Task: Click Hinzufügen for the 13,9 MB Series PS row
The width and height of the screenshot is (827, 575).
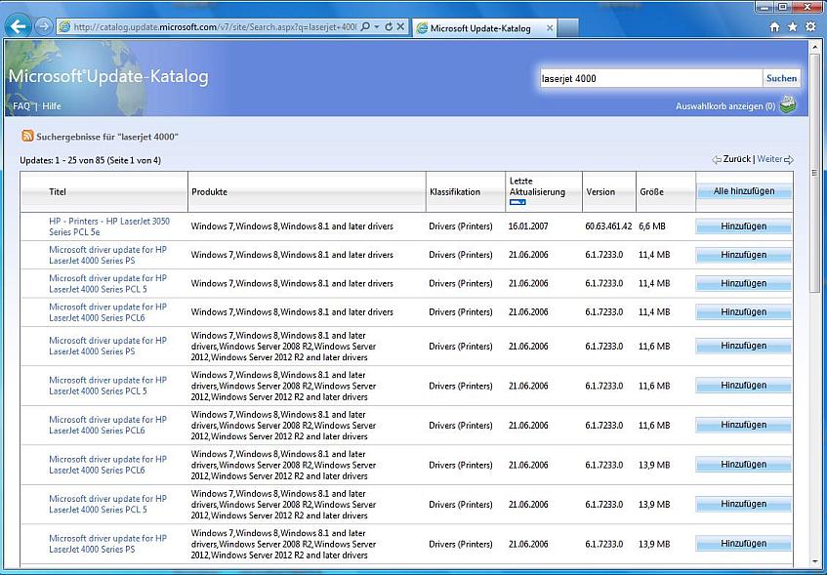Action: (744, 544)
